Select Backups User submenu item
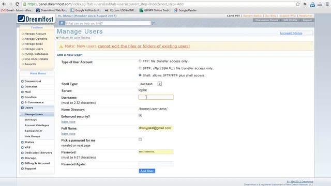 (x=33, y=131)
